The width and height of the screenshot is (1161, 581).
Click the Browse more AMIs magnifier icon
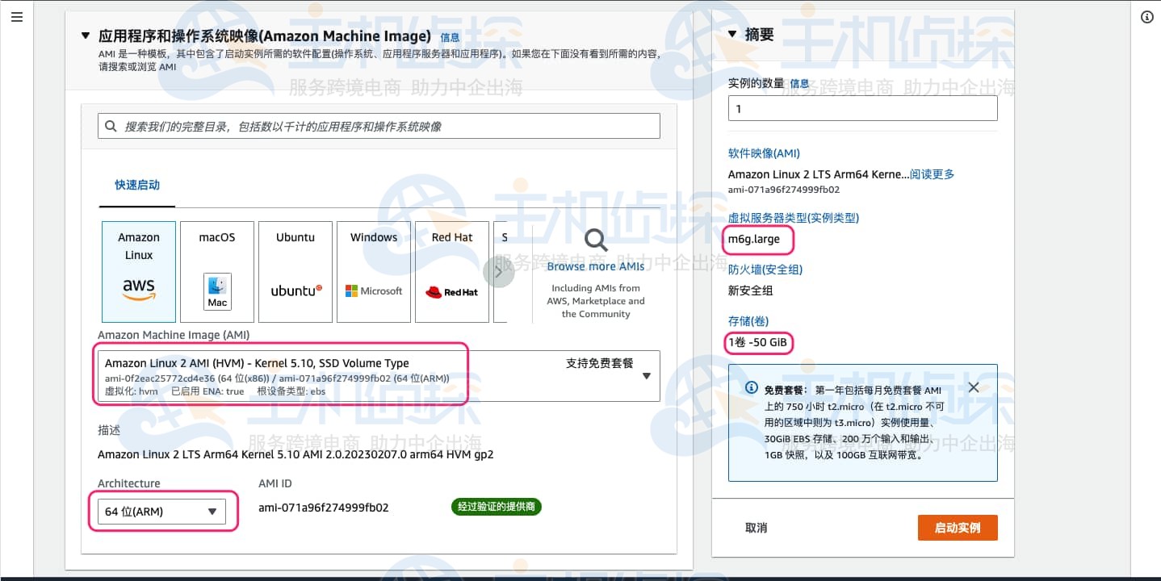[595, 240]
